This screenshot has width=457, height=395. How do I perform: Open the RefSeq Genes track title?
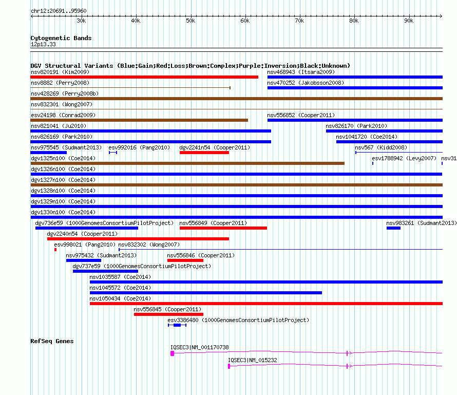coord(52,341)
